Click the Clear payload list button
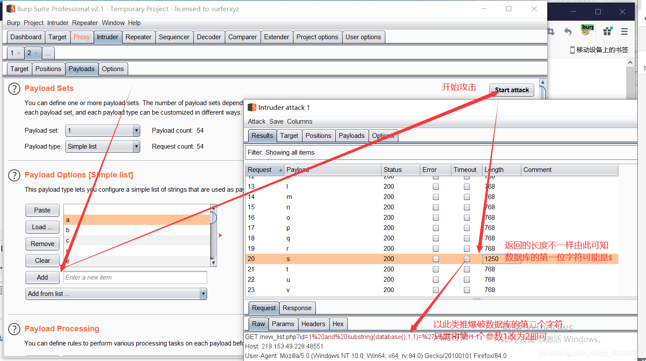Screen dimensions: 646x361 tap(42, 261)
